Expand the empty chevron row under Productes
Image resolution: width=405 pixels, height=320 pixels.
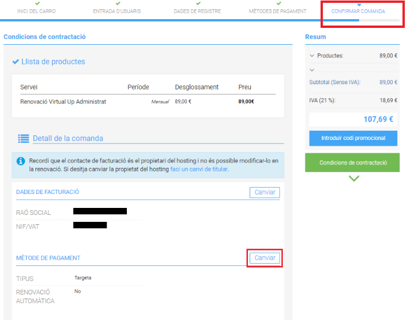[x=312, y=70]
